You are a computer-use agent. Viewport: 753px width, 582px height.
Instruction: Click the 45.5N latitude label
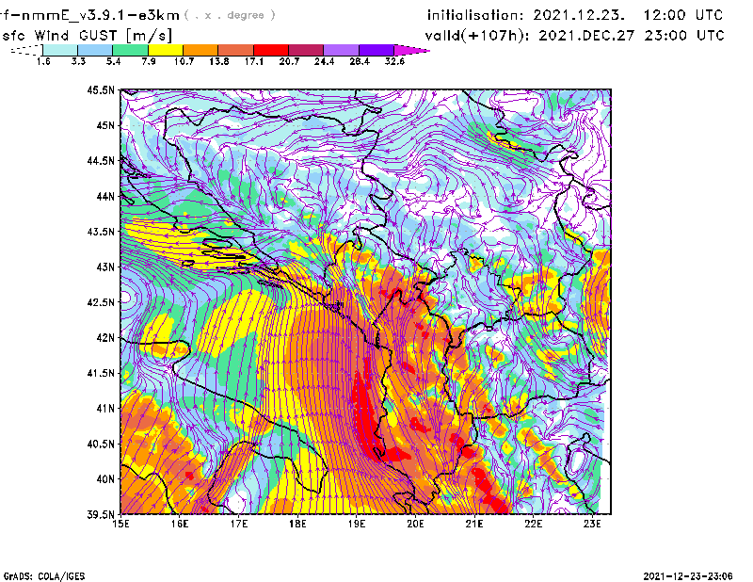[x=101, y=89]
